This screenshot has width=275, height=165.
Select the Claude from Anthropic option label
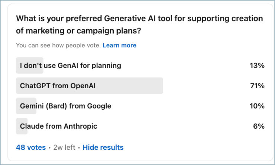click(x=59, y=126)
